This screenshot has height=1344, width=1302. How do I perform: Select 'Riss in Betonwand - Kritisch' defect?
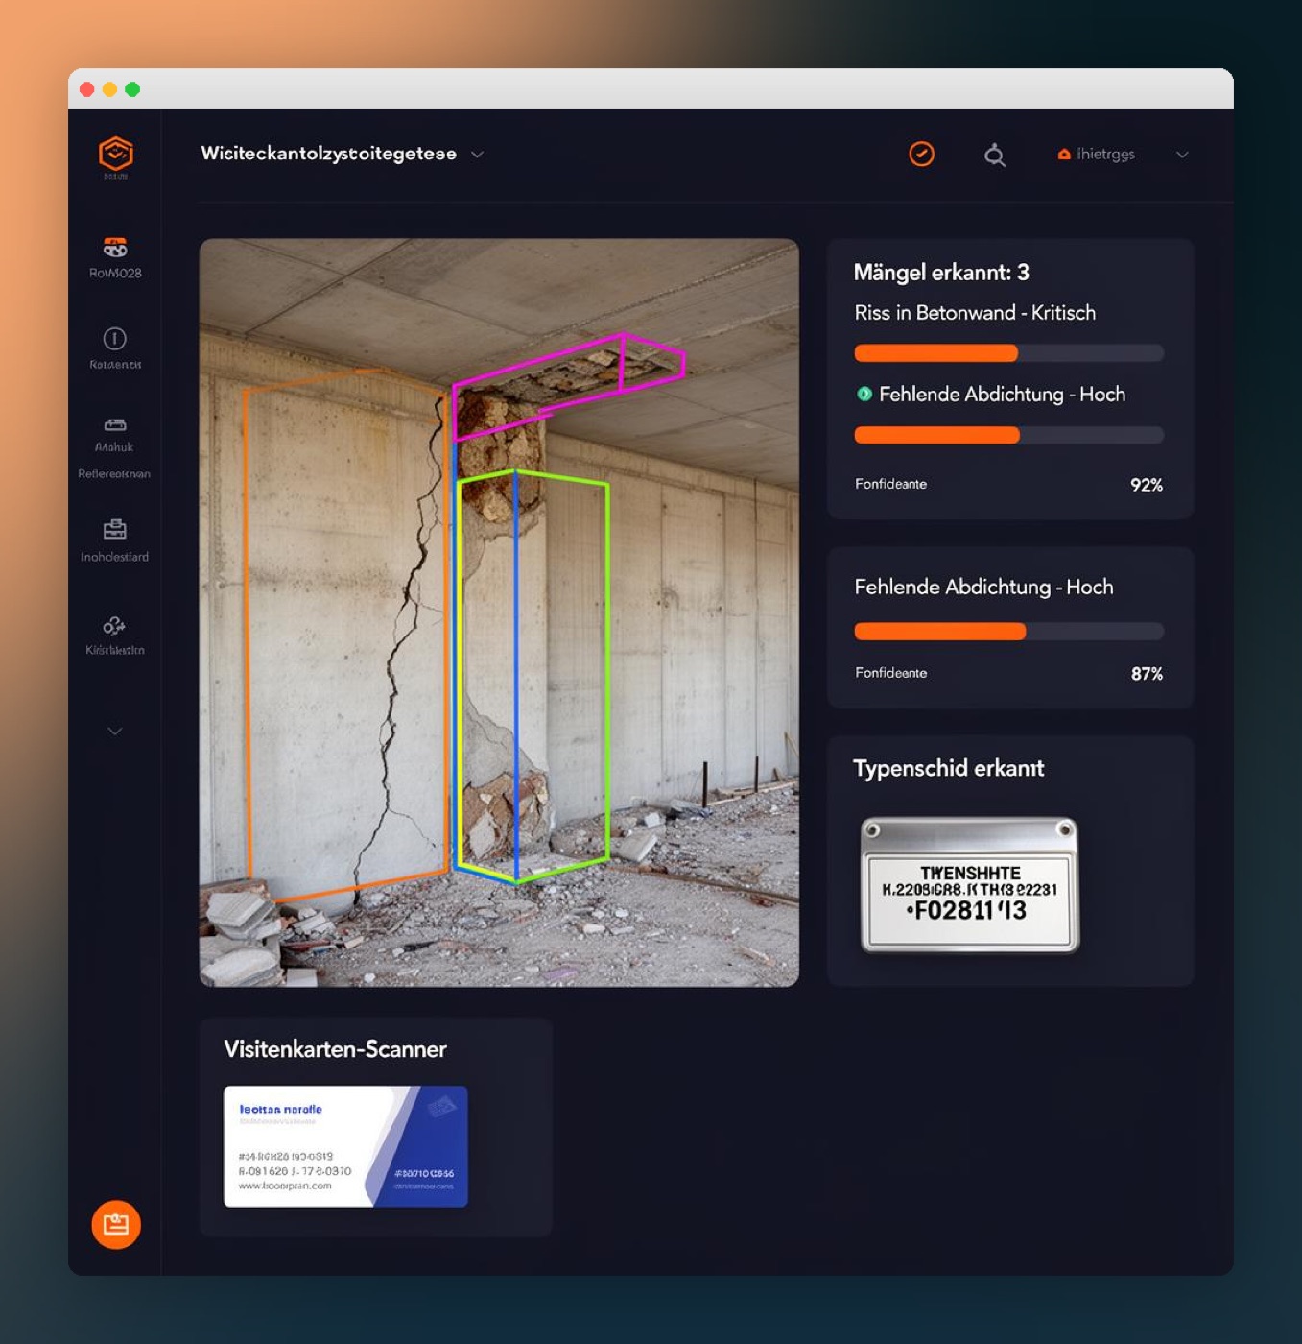[x=975, y=313]
